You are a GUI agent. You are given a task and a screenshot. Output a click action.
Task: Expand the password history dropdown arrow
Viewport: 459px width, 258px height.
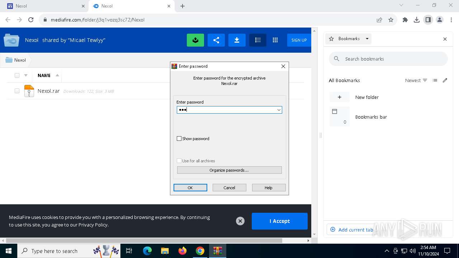point(279,110)
